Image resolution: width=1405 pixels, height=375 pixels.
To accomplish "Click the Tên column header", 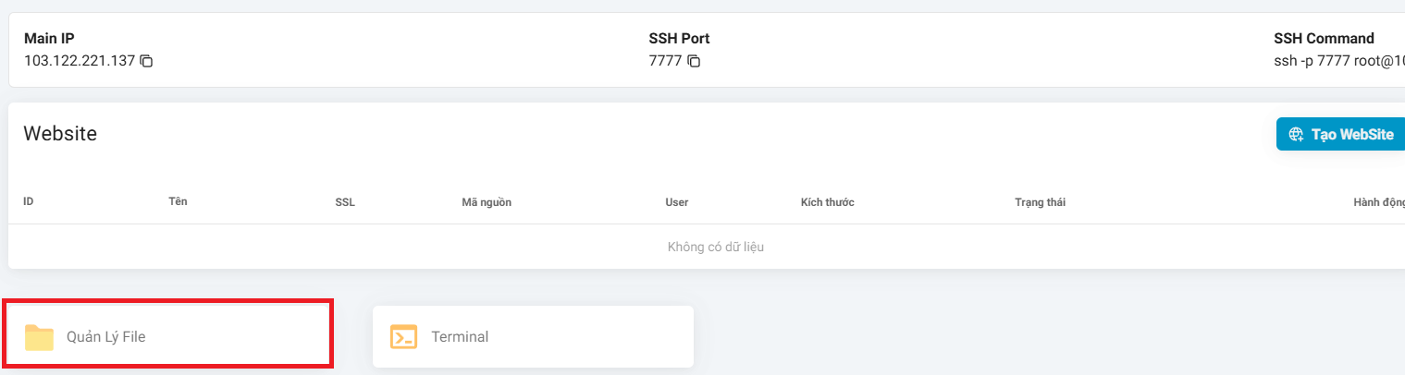I will 179,201.
